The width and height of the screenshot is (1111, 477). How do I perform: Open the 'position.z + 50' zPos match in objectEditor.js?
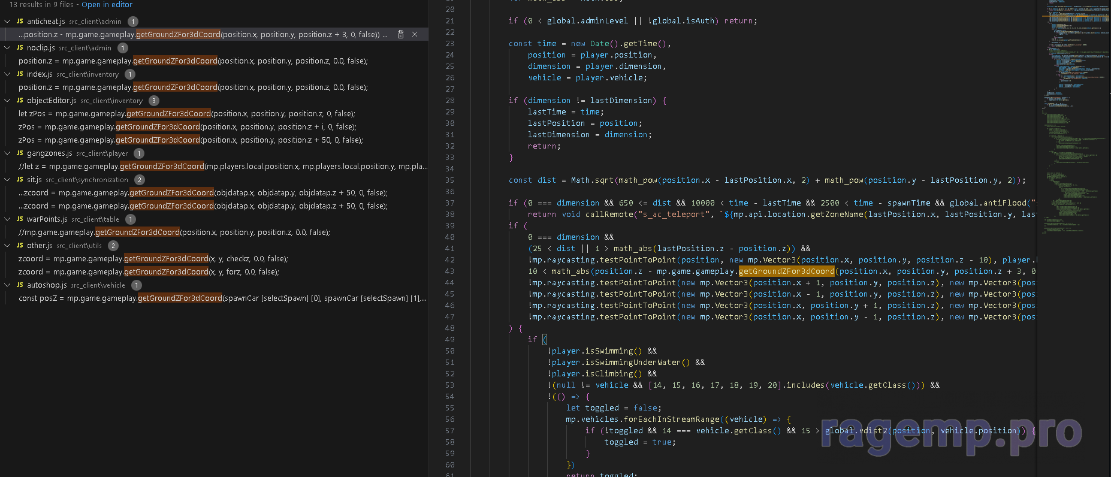[x=191, y=140]
